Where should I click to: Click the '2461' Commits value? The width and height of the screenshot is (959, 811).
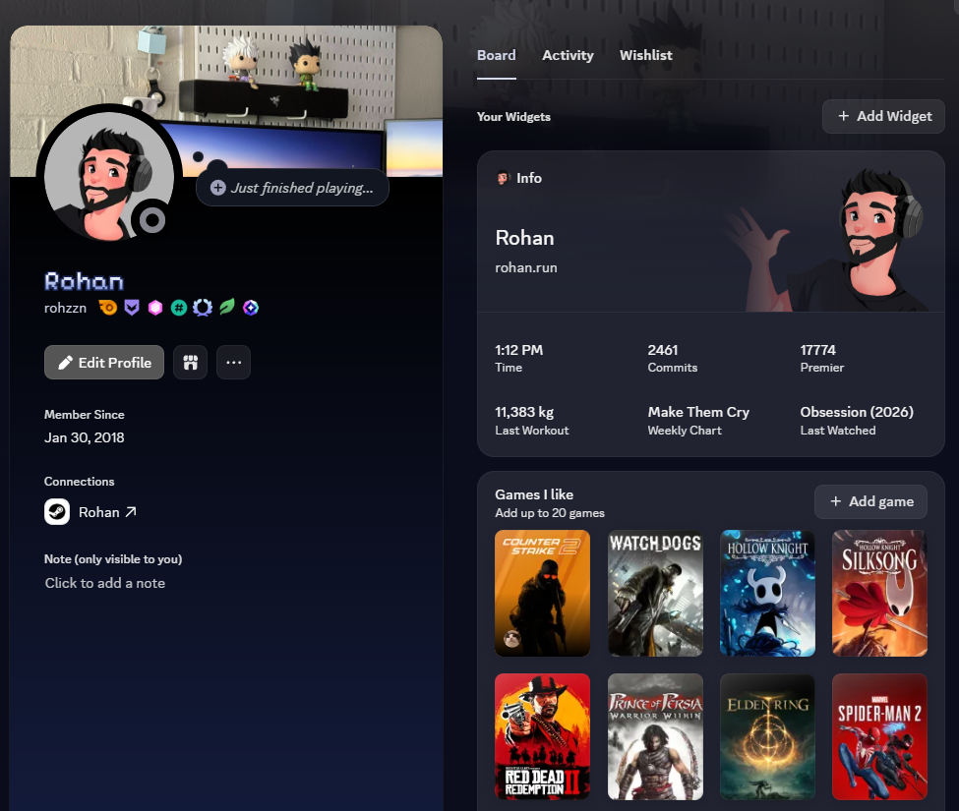(662, 350)
